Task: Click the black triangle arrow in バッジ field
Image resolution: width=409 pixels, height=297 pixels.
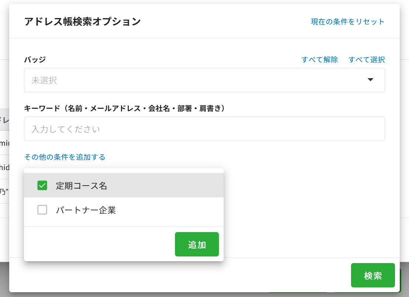Action: click(x=371, y=80)
